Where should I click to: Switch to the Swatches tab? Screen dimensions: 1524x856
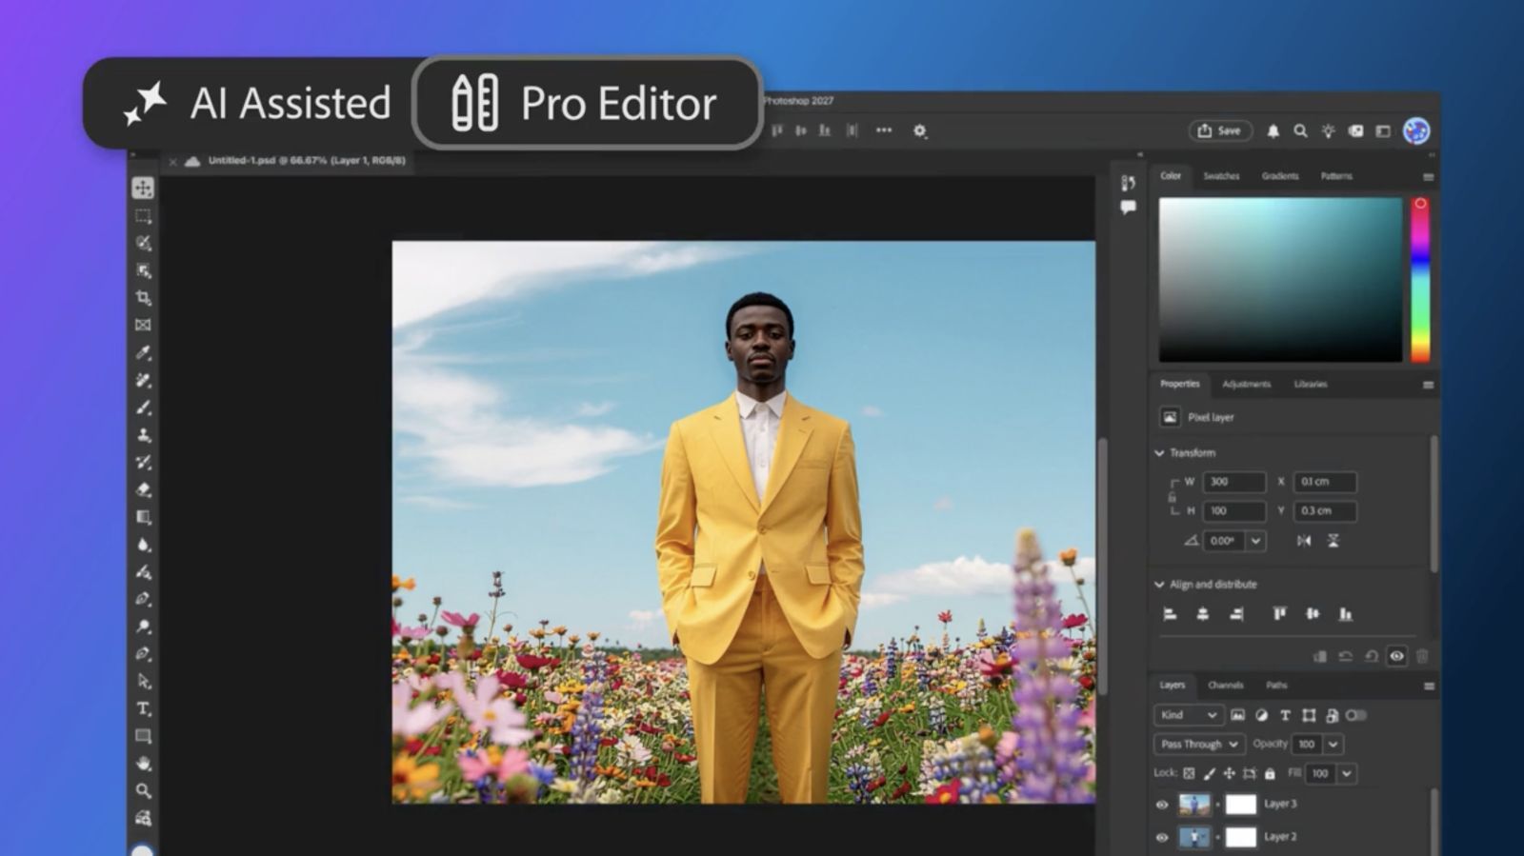(x=1221, y=176)
